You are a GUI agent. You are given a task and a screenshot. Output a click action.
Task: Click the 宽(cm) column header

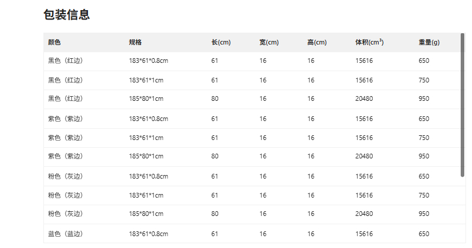pos(269,43)
